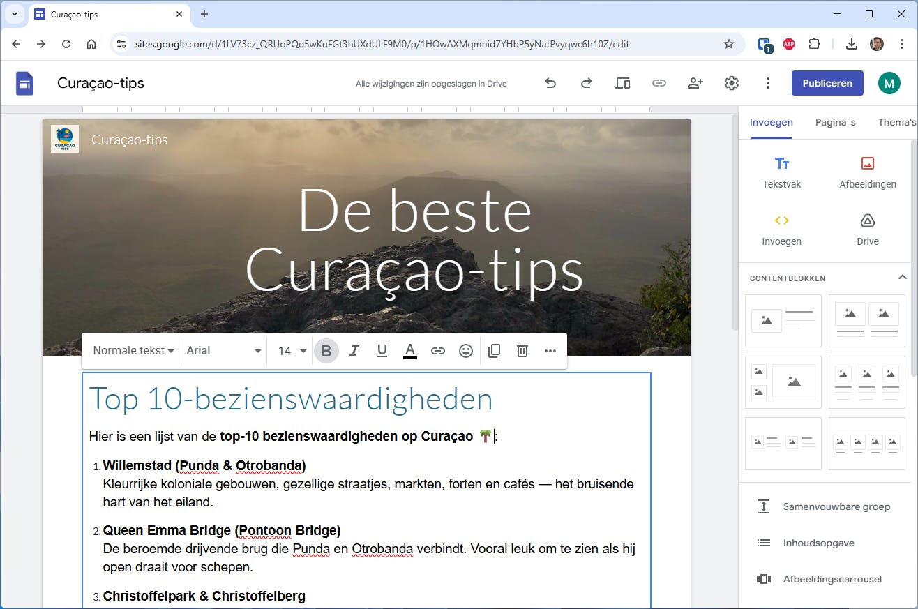Click the Queen Emma Bridge (Pontoon Bridge) item

point(222,530)
